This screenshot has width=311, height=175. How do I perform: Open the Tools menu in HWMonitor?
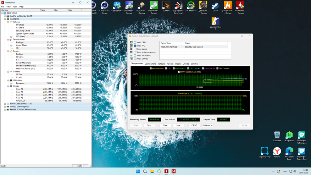point(15,7)
